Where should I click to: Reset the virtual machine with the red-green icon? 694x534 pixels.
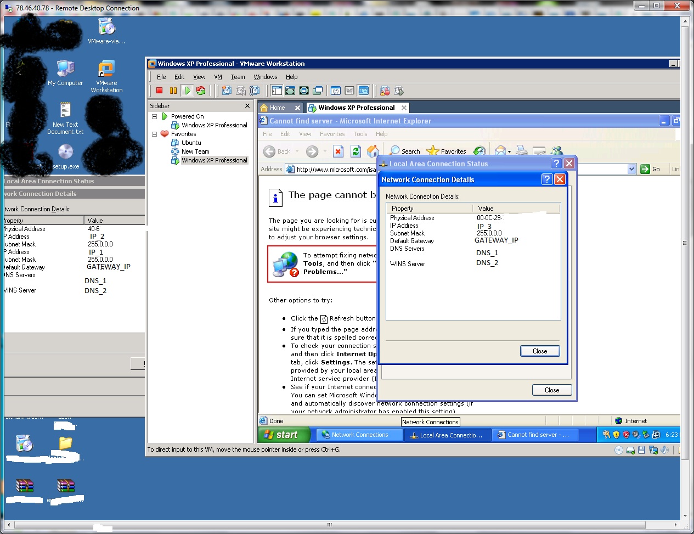pos(201,91)
